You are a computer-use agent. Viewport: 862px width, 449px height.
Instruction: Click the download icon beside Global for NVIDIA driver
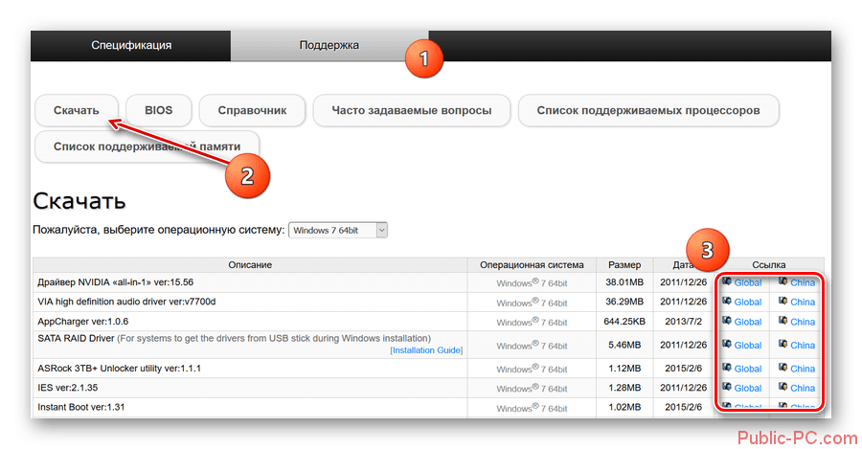pyautogui.click(x=727, y=281)
